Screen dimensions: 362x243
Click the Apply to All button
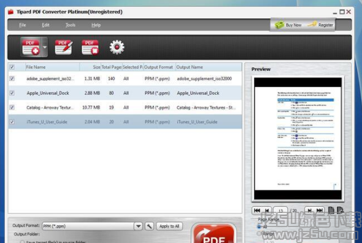[x=169, y=226]
